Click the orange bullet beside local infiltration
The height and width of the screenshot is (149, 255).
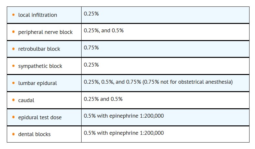(13, 15)
